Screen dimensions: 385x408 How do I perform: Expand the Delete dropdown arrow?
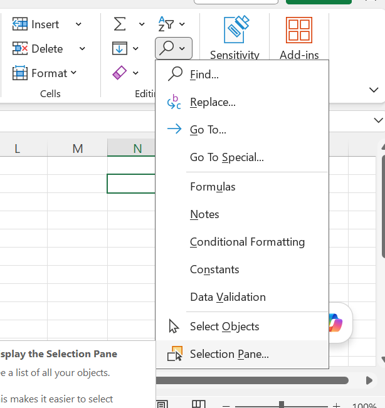point(82,49)
